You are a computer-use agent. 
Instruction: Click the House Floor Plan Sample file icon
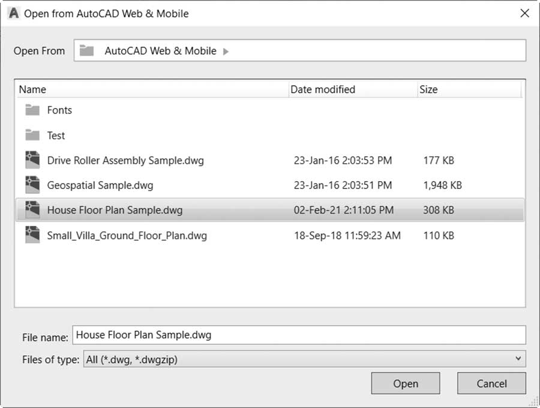pyautogui.click(x=32, y=209)
